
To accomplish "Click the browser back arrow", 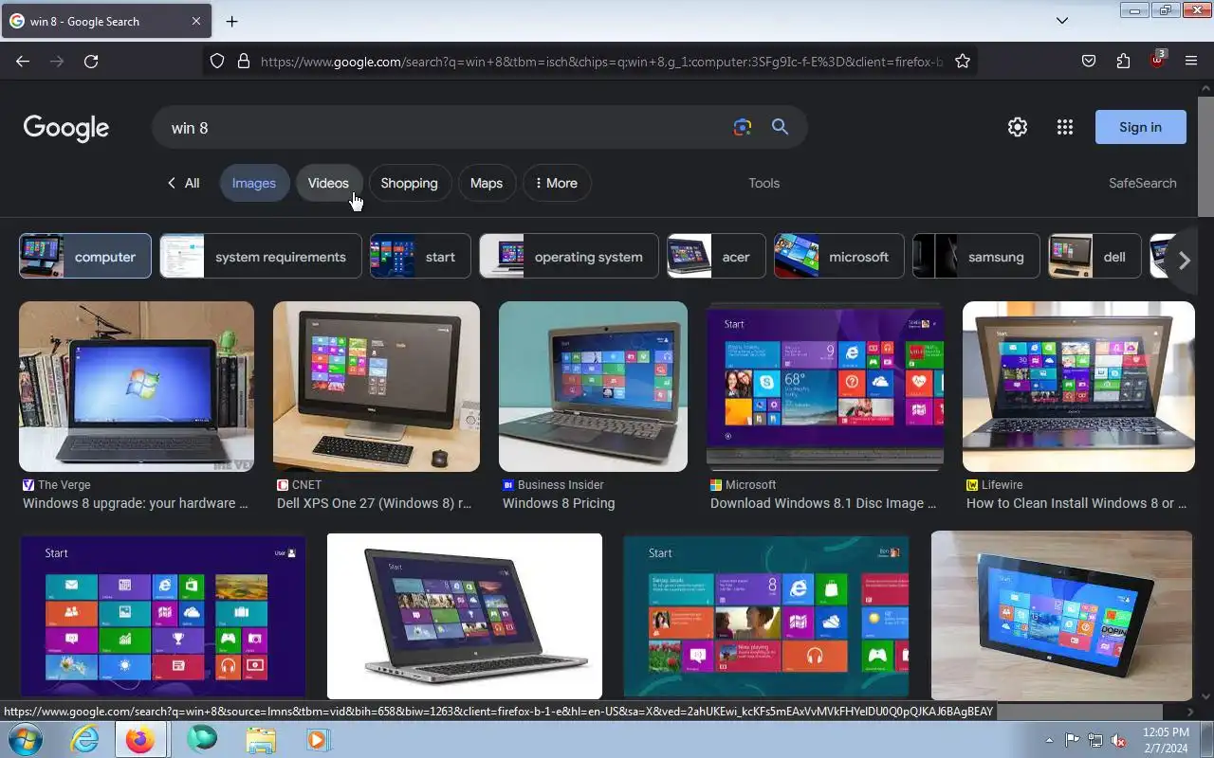I will tap(23, 61).
